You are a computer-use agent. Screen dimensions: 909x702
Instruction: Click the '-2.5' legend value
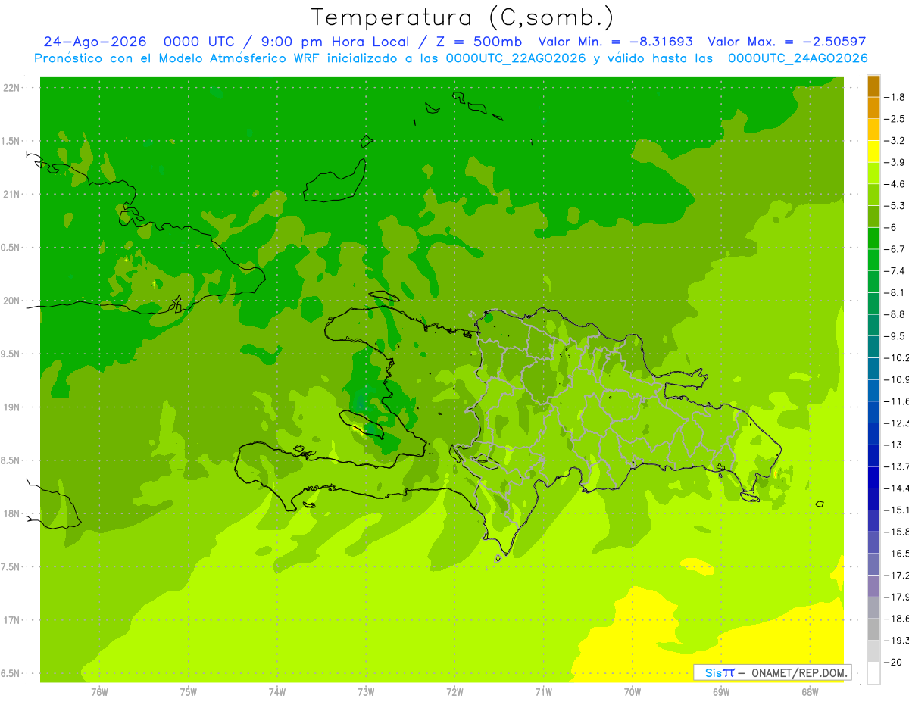(x=895, y=119)
